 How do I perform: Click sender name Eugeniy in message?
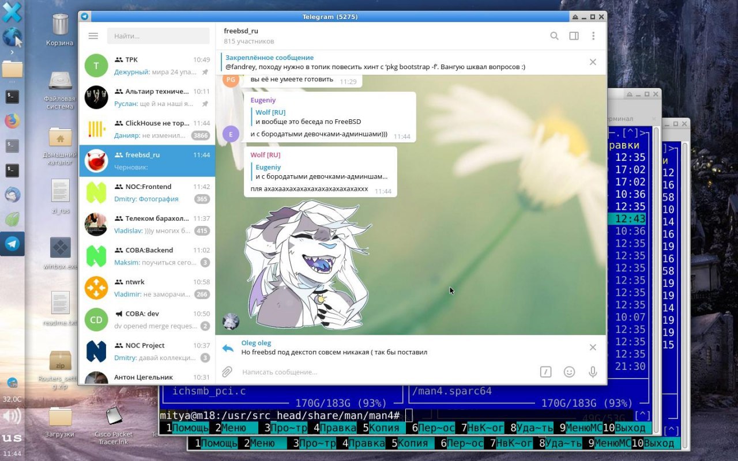(x=263, y=100)
